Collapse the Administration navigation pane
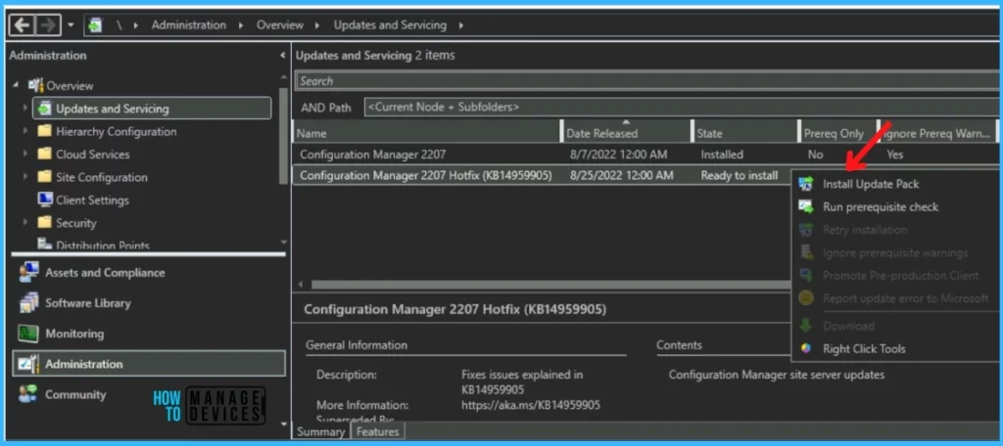The height and width of the screenshot is (446, 1003). coord(282,56)
